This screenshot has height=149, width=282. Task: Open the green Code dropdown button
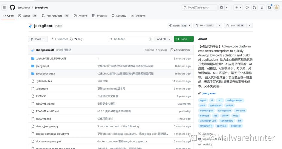click(184, 39)
